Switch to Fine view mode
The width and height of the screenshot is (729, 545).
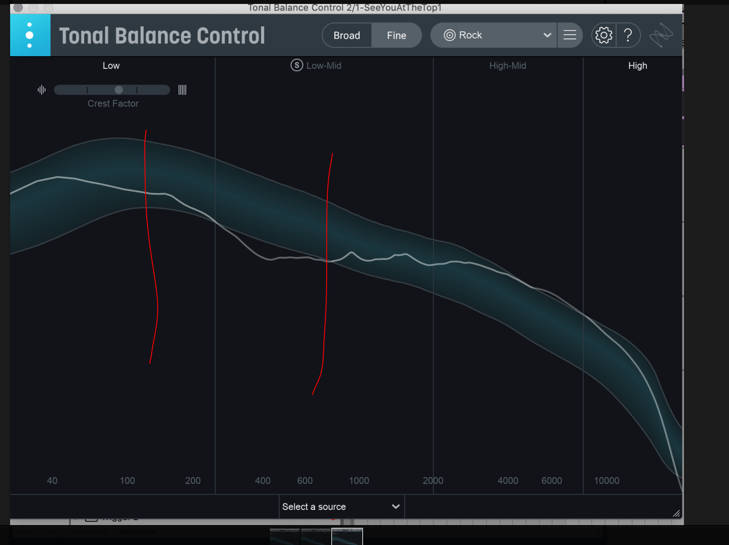point(396,35)
